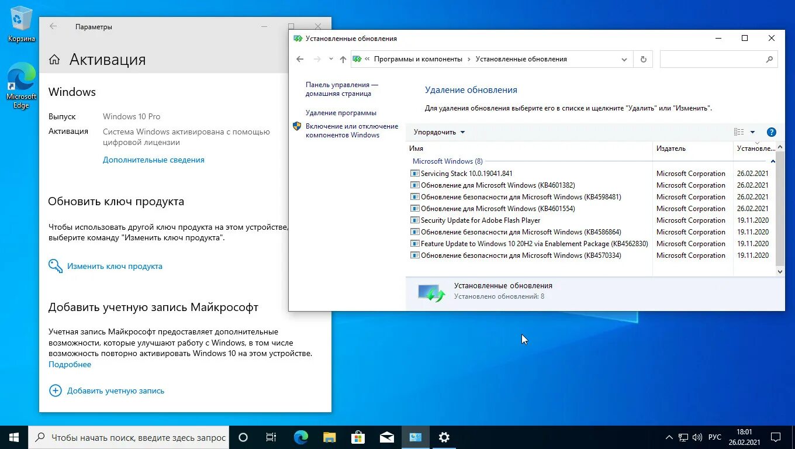The image size is (795, 449).
Task: Click the updates list vertical scrollbar
Action: pyautogui.click(x=780, y=208)
